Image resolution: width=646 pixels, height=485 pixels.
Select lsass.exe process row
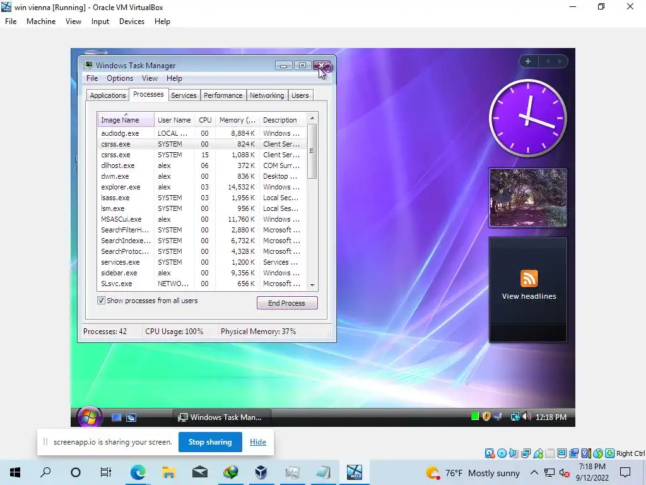[201, 198]
